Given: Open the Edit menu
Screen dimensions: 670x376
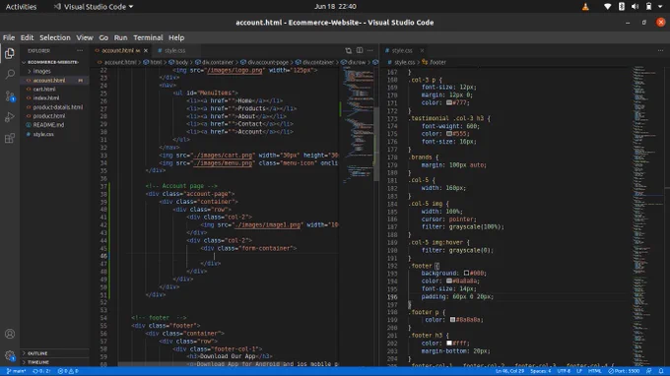Looking at the screenshot, I should pyautogui.click(x=27, y=37).
